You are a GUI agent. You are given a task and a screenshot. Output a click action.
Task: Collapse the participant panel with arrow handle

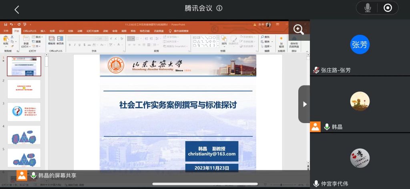coord(304,104)
